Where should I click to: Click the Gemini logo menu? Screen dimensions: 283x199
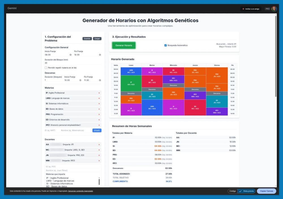click(x=12, y=8)
